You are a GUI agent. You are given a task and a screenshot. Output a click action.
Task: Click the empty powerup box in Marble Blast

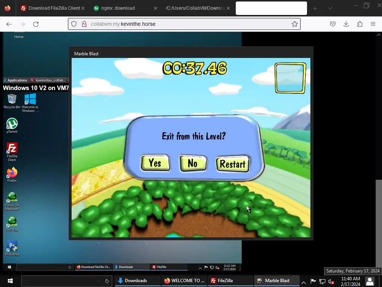click(290, 78)
